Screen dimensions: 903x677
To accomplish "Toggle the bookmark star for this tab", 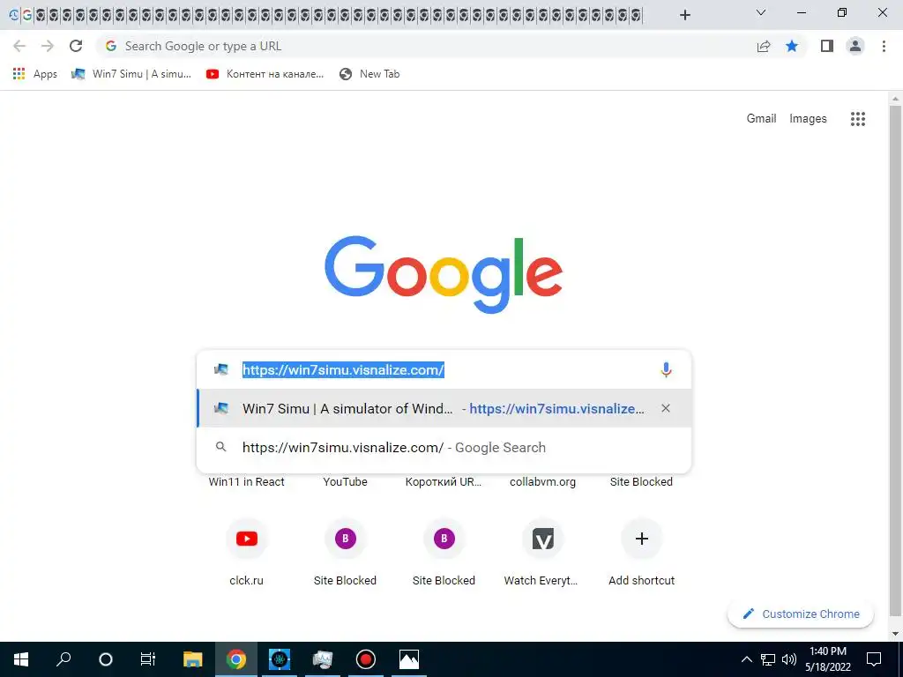I will (x=792, y=46).
